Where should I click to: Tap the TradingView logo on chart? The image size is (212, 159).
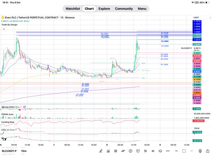coord(4,139)
